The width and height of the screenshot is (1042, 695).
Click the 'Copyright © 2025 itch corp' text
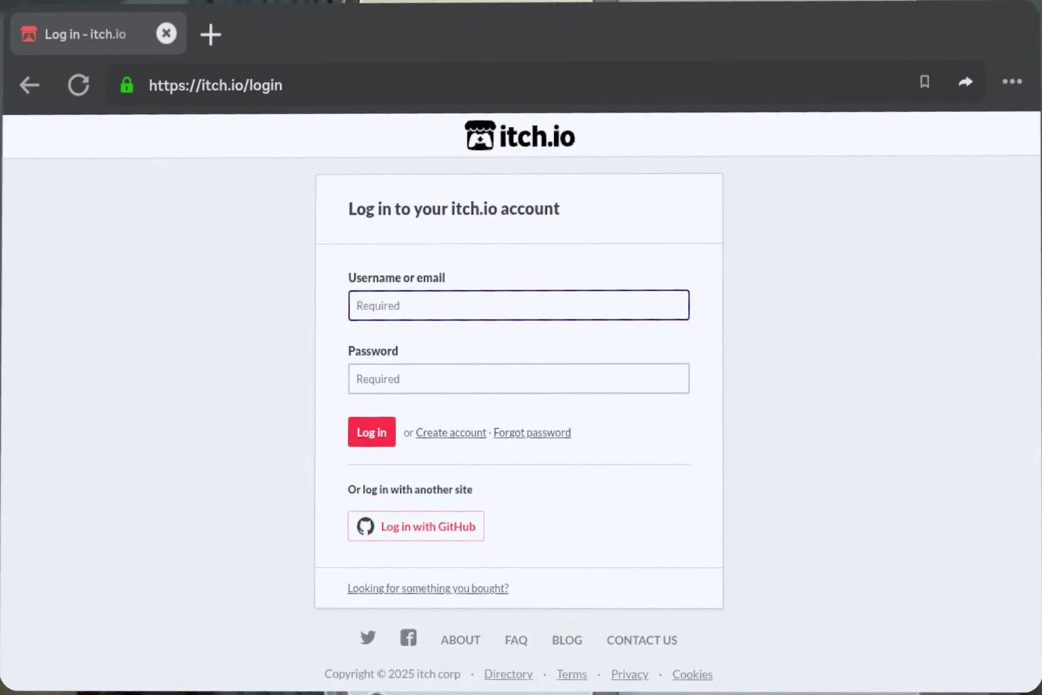pyautogui.click(x=392, y=674)
